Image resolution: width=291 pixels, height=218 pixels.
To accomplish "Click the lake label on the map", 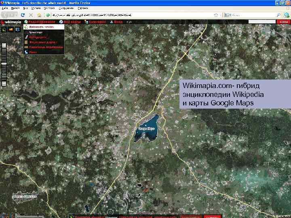I will pos(146,128).
